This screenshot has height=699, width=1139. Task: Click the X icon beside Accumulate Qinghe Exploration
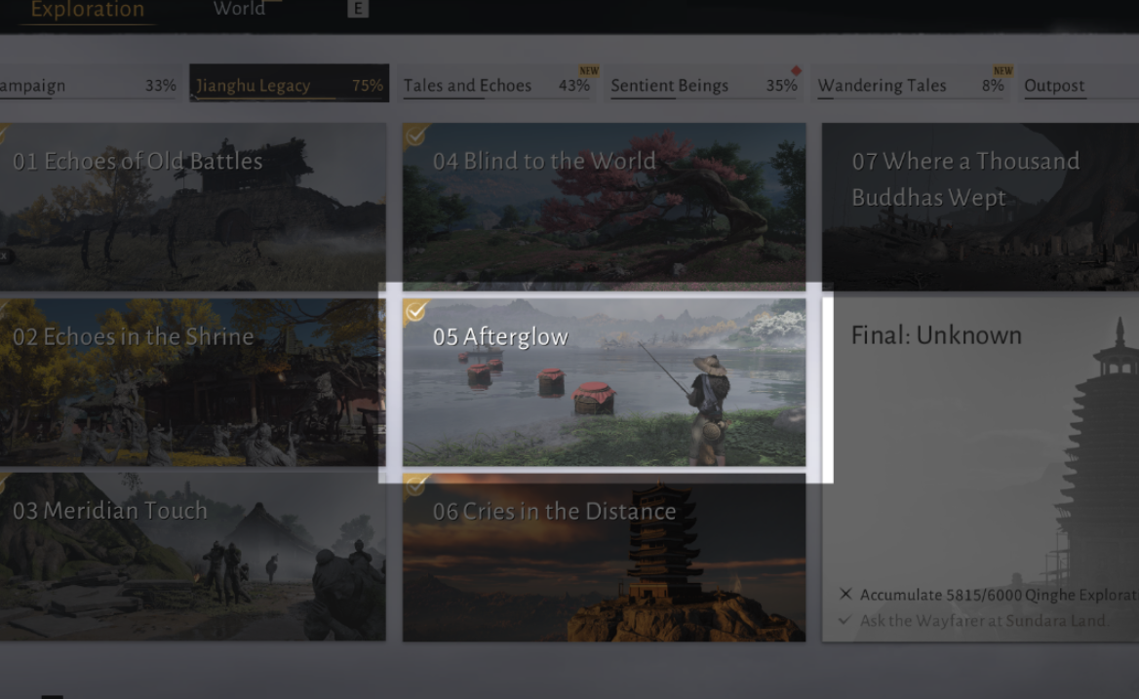click(845, 594)
